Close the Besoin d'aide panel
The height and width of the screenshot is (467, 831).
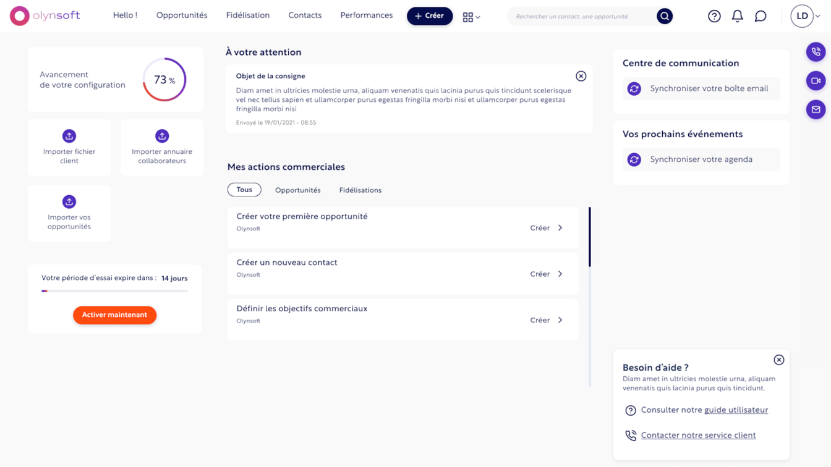click(778, 360)
